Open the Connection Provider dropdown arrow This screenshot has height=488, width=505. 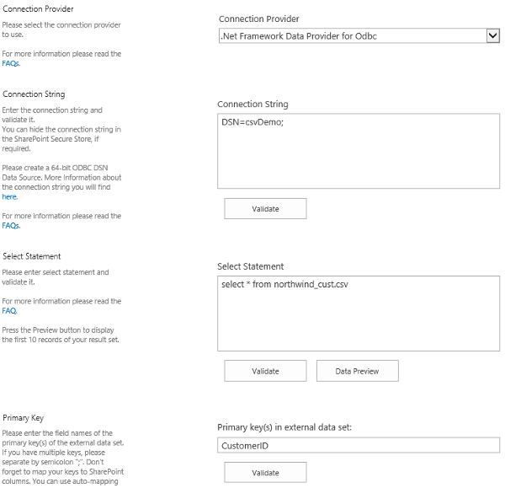[492, 35]
